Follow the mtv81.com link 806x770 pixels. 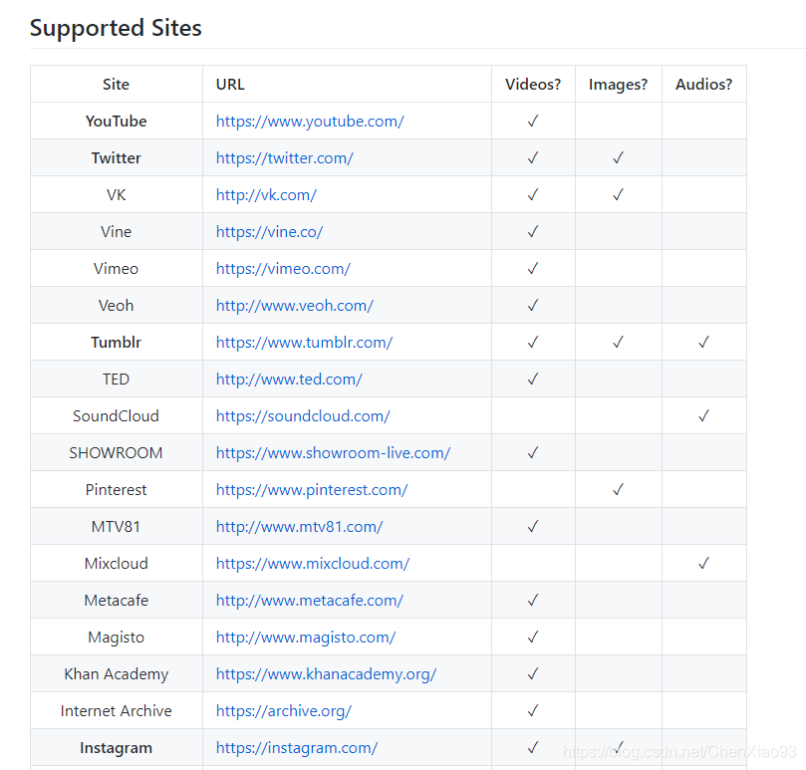(x=299, y=527)
